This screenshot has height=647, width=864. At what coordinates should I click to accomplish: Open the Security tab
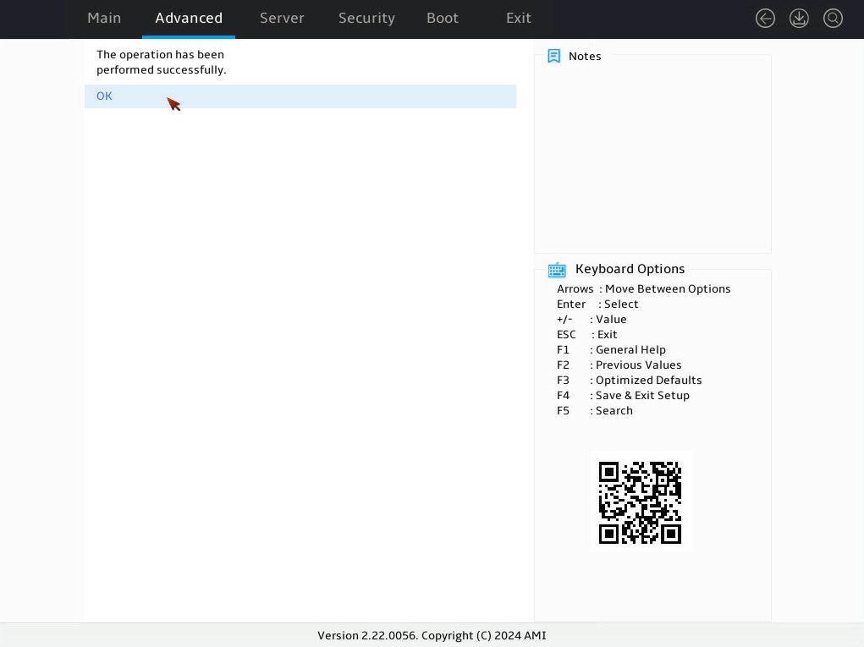tap(366, 18)
